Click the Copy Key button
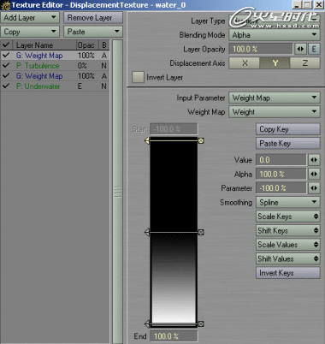The height and width of the screenshot is (344, 325). 288,129
